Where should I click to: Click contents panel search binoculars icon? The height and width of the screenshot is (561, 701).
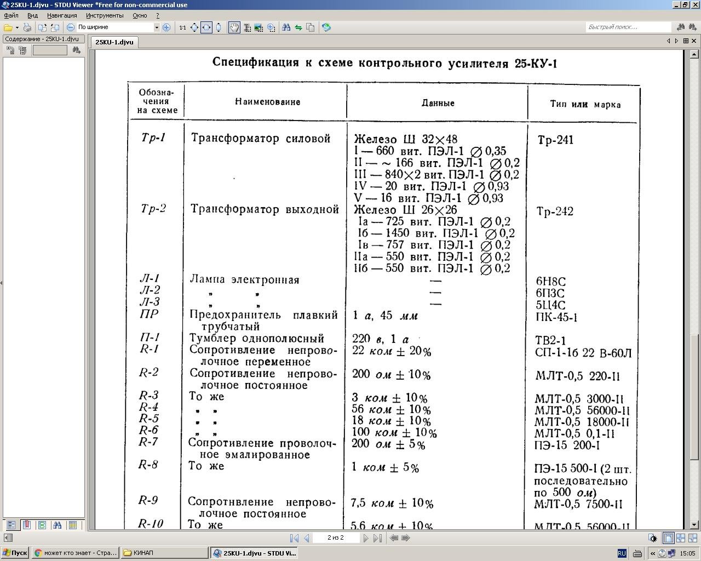tap(76, 50)
